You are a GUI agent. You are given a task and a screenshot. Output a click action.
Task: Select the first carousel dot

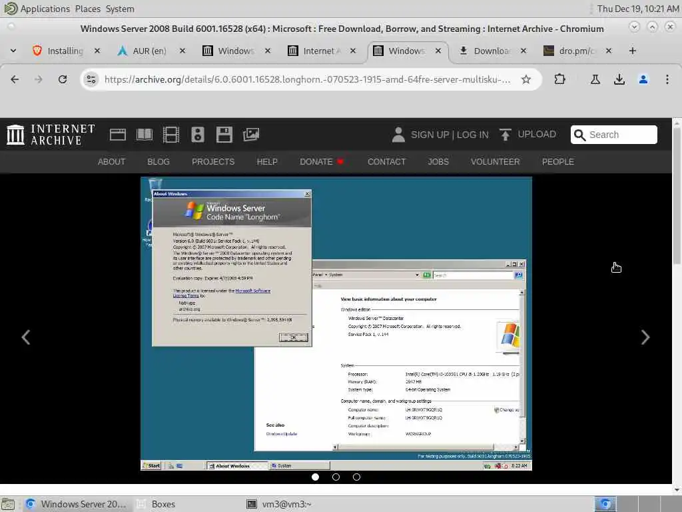pyautogui.click(x=315, y=477)
